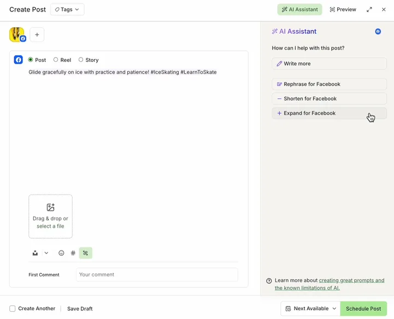Click the integrations upload icon

coord(35,253)
